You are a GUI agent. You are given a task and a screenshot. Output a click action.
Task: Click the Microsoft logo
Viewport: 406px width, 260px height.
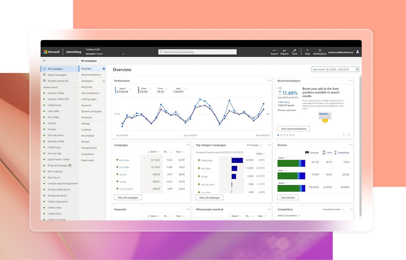pos(45,52)
